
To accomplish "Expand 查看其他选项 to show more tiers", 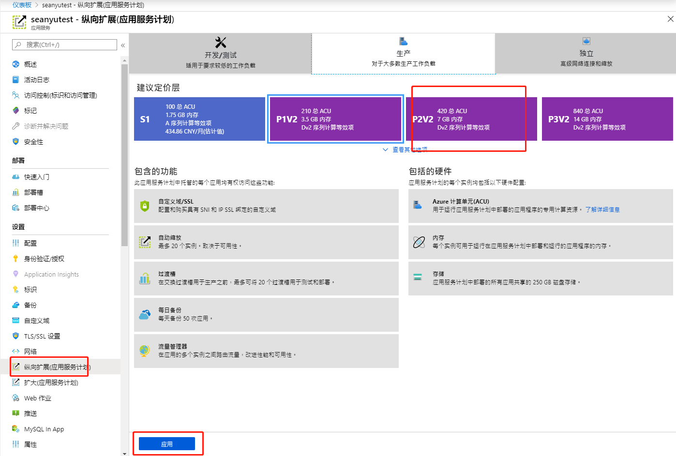I will click(x=409, y=149).
